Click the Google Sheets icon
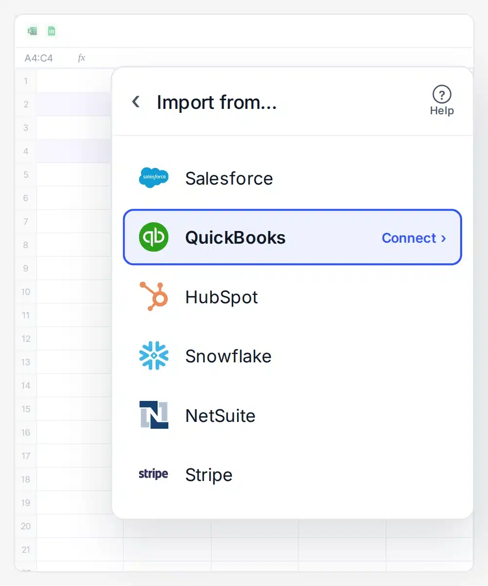 coord(51,31)
